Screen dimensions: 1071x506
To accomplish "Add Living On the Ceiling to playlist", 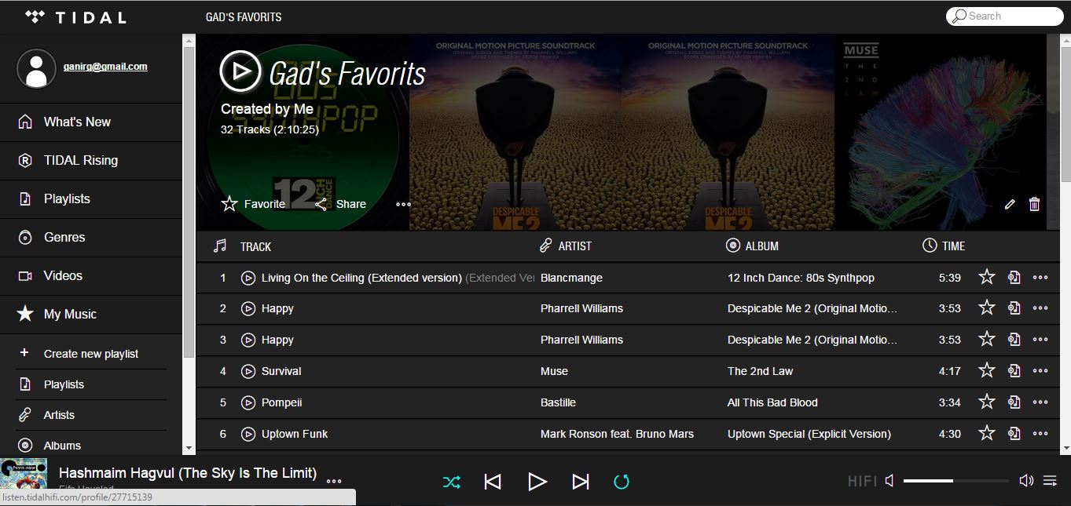I will (1014, 277).
